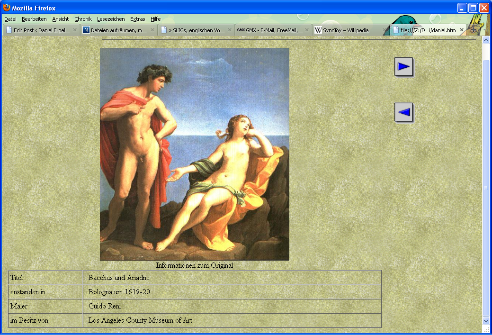Open the Bearbeiten menu

(x=34, y=19)
